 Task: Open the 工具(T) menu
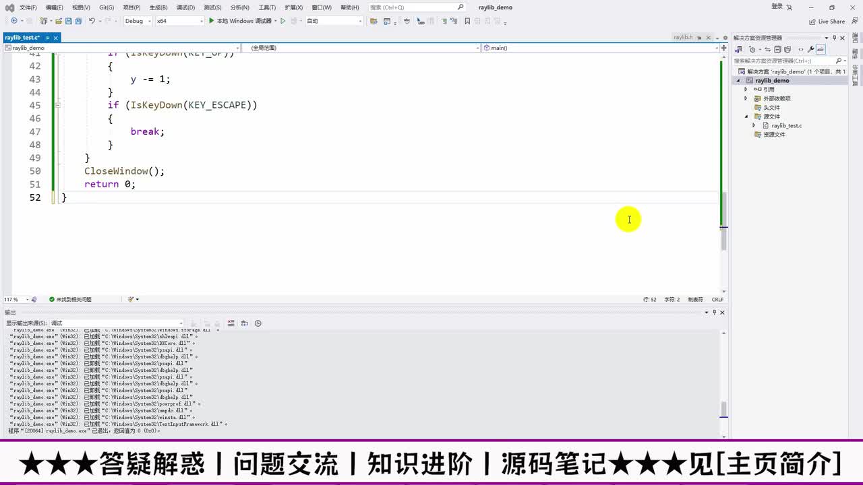click(x=267, y=7)
